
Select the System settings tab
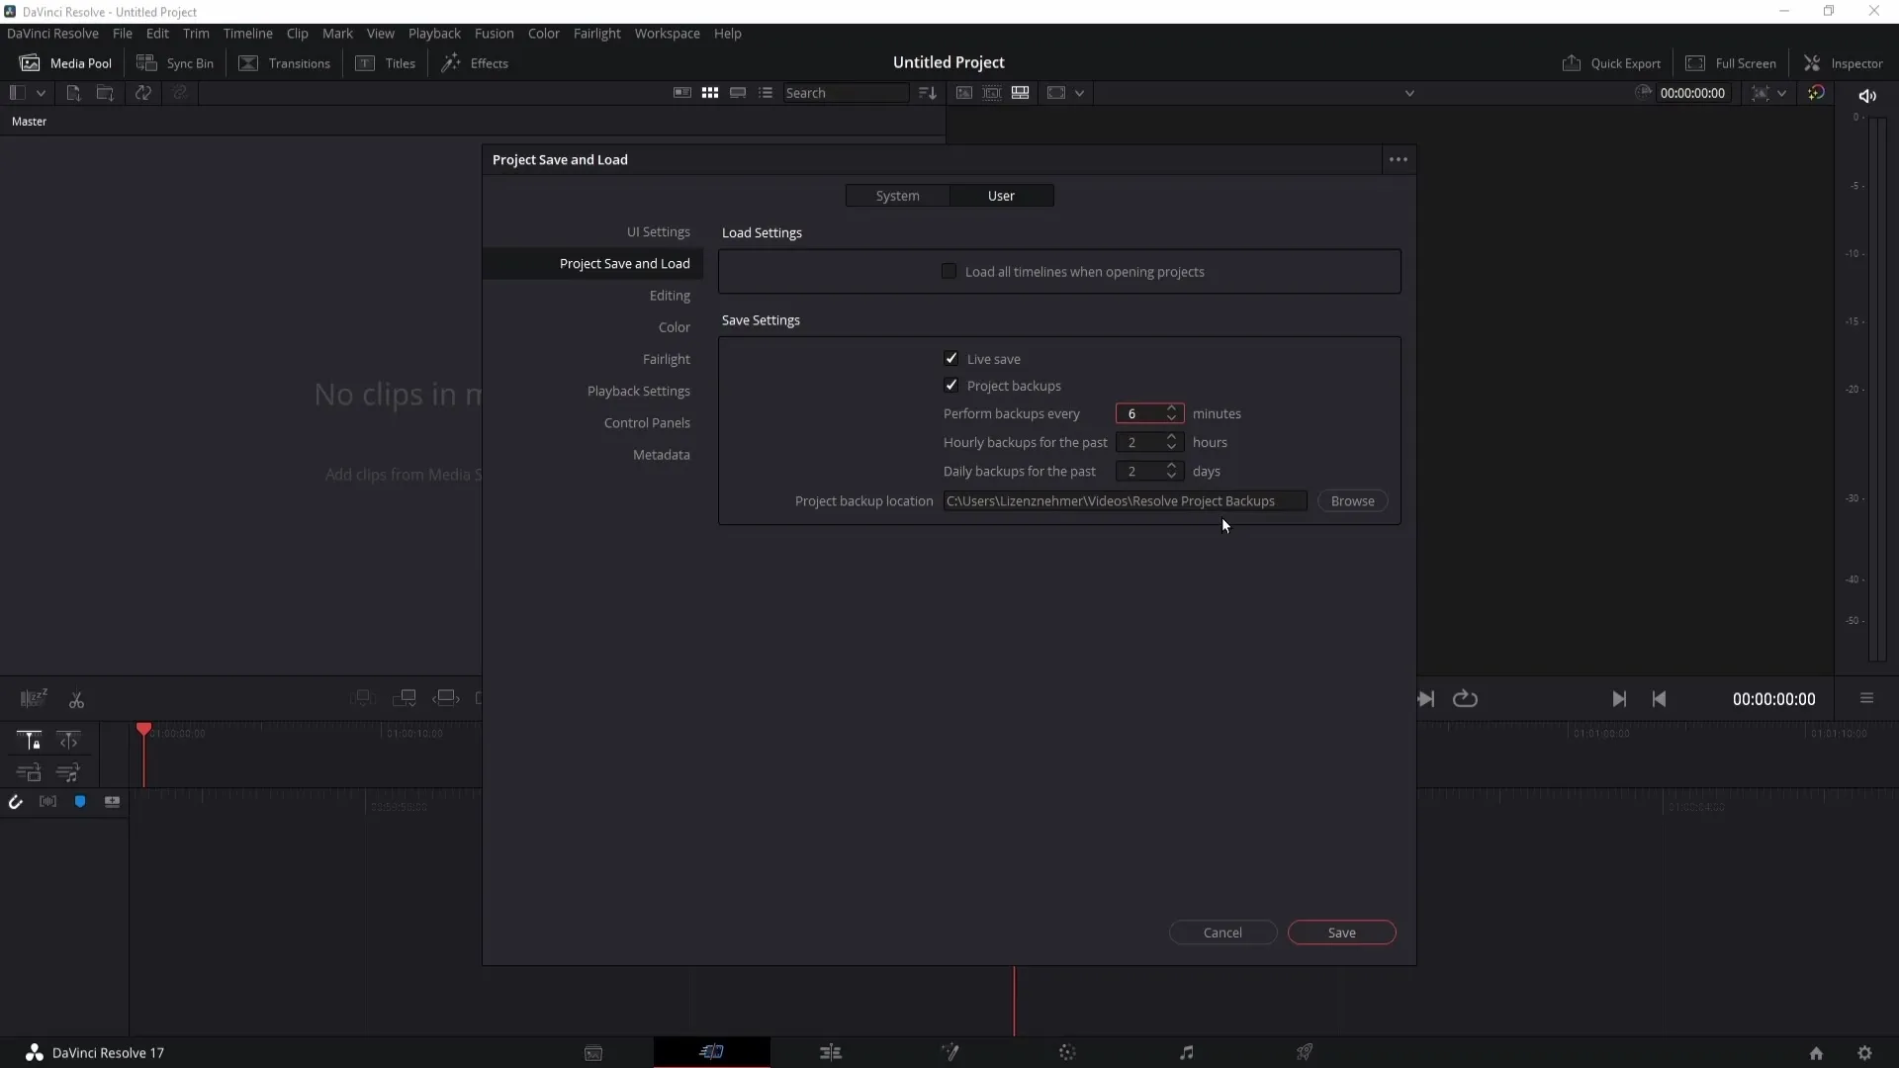tap(897, 196)
